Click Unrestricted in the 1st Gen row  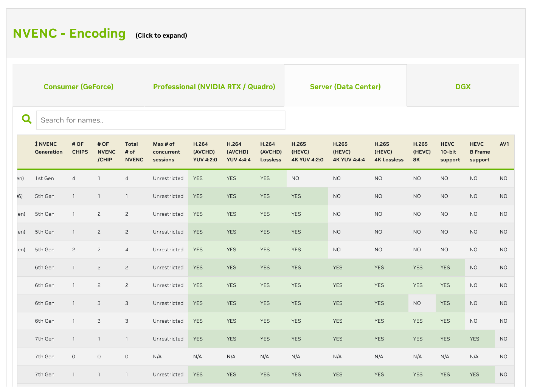tap(168, 178)
